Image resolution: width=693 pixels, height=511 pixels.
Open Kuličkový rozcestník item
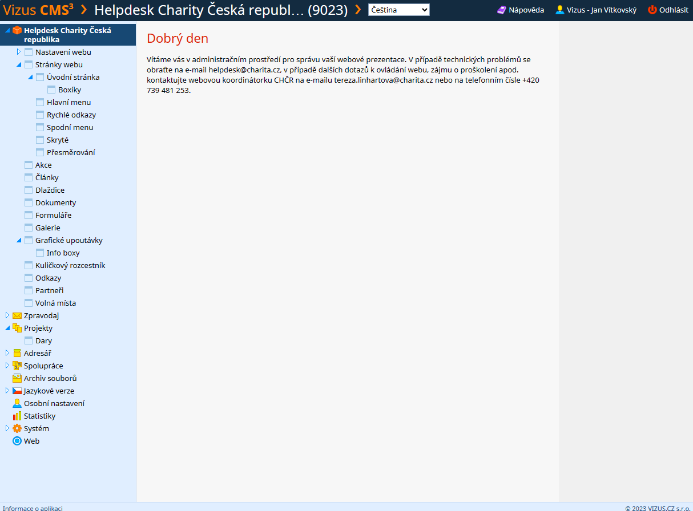pyautogui.click(x=70, y=265)
